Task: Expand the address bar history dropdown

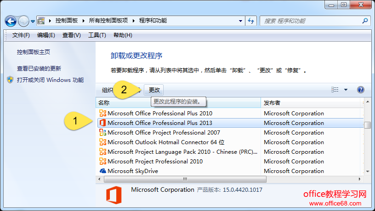Action: pos(241,21)
